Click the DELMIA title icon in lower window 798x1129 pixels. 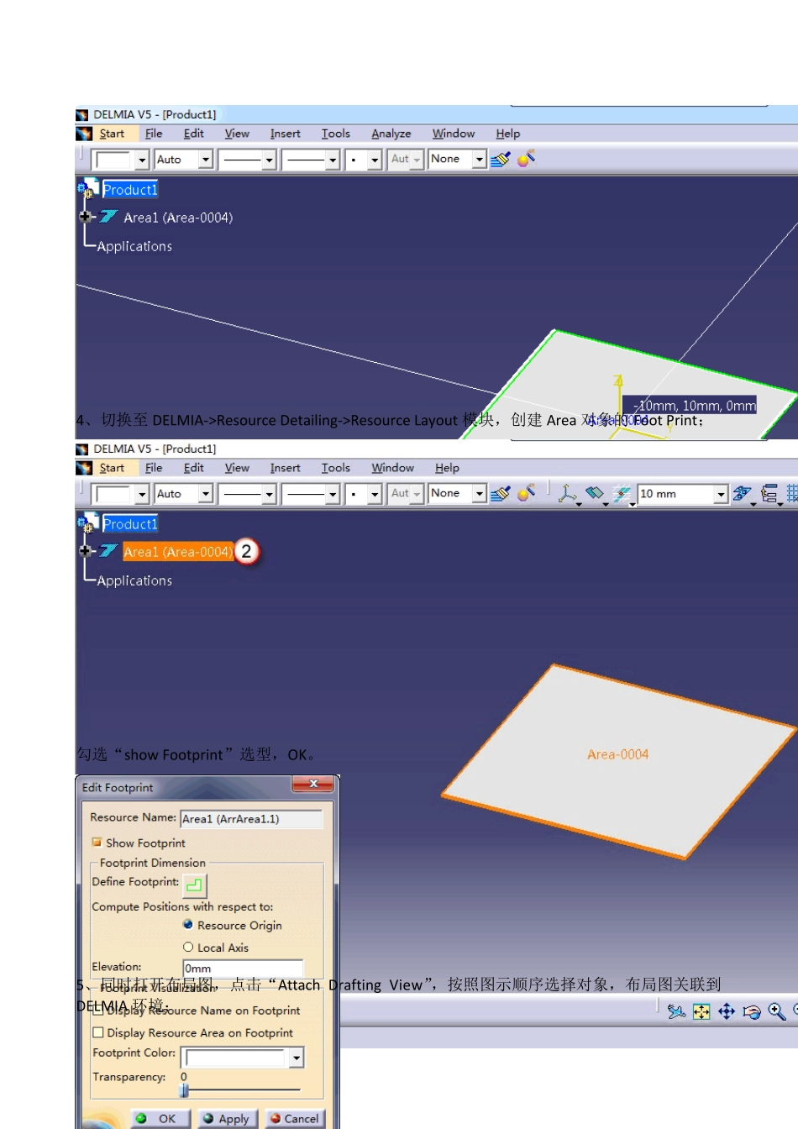click(82, 449)
